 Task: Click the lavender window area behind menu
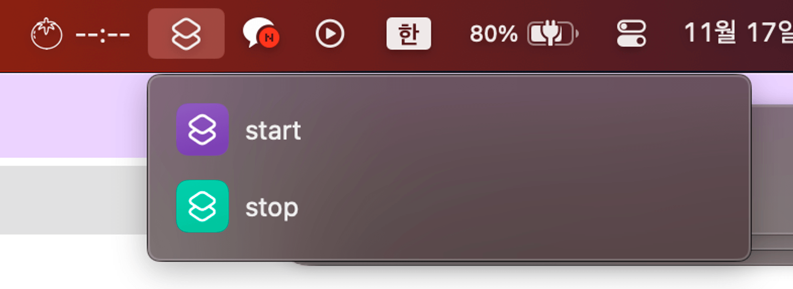click(x=73, y=116)
